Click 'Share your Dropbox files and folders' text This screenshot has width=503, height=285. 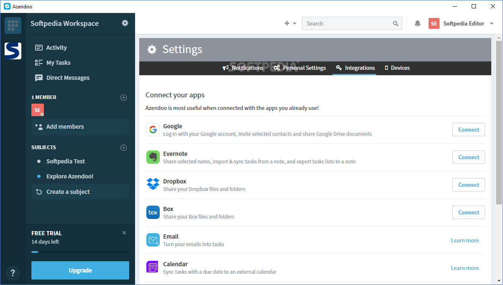coord(204,189)
